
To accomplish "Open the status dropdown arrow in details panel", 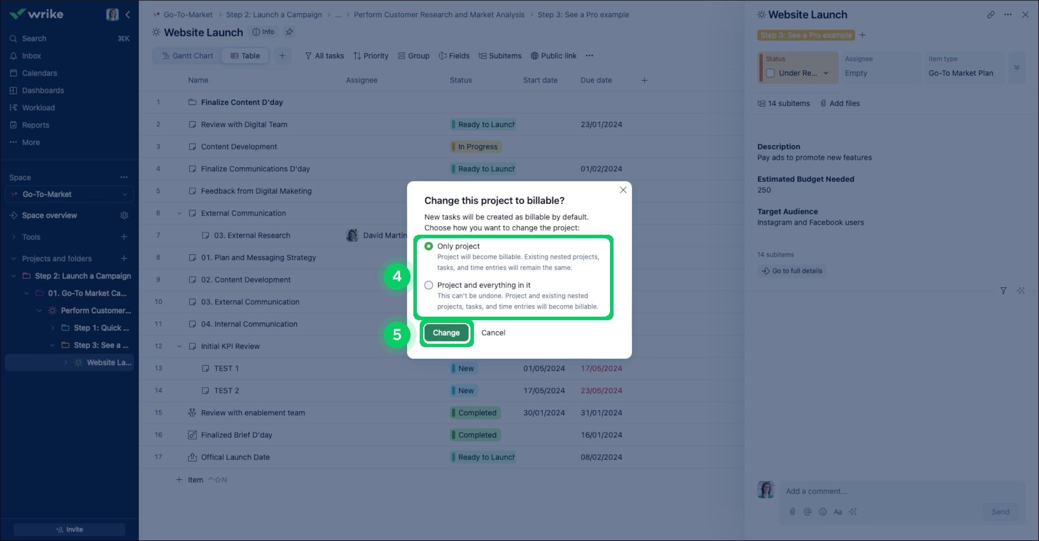I will click(826, 73).
